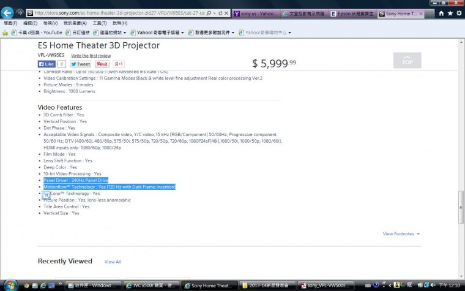
Task: Expand the View Footnotes section
Action: 401,233
